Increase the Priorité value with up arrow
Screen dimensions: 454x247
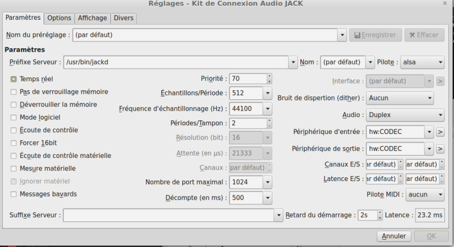(270, 76)
